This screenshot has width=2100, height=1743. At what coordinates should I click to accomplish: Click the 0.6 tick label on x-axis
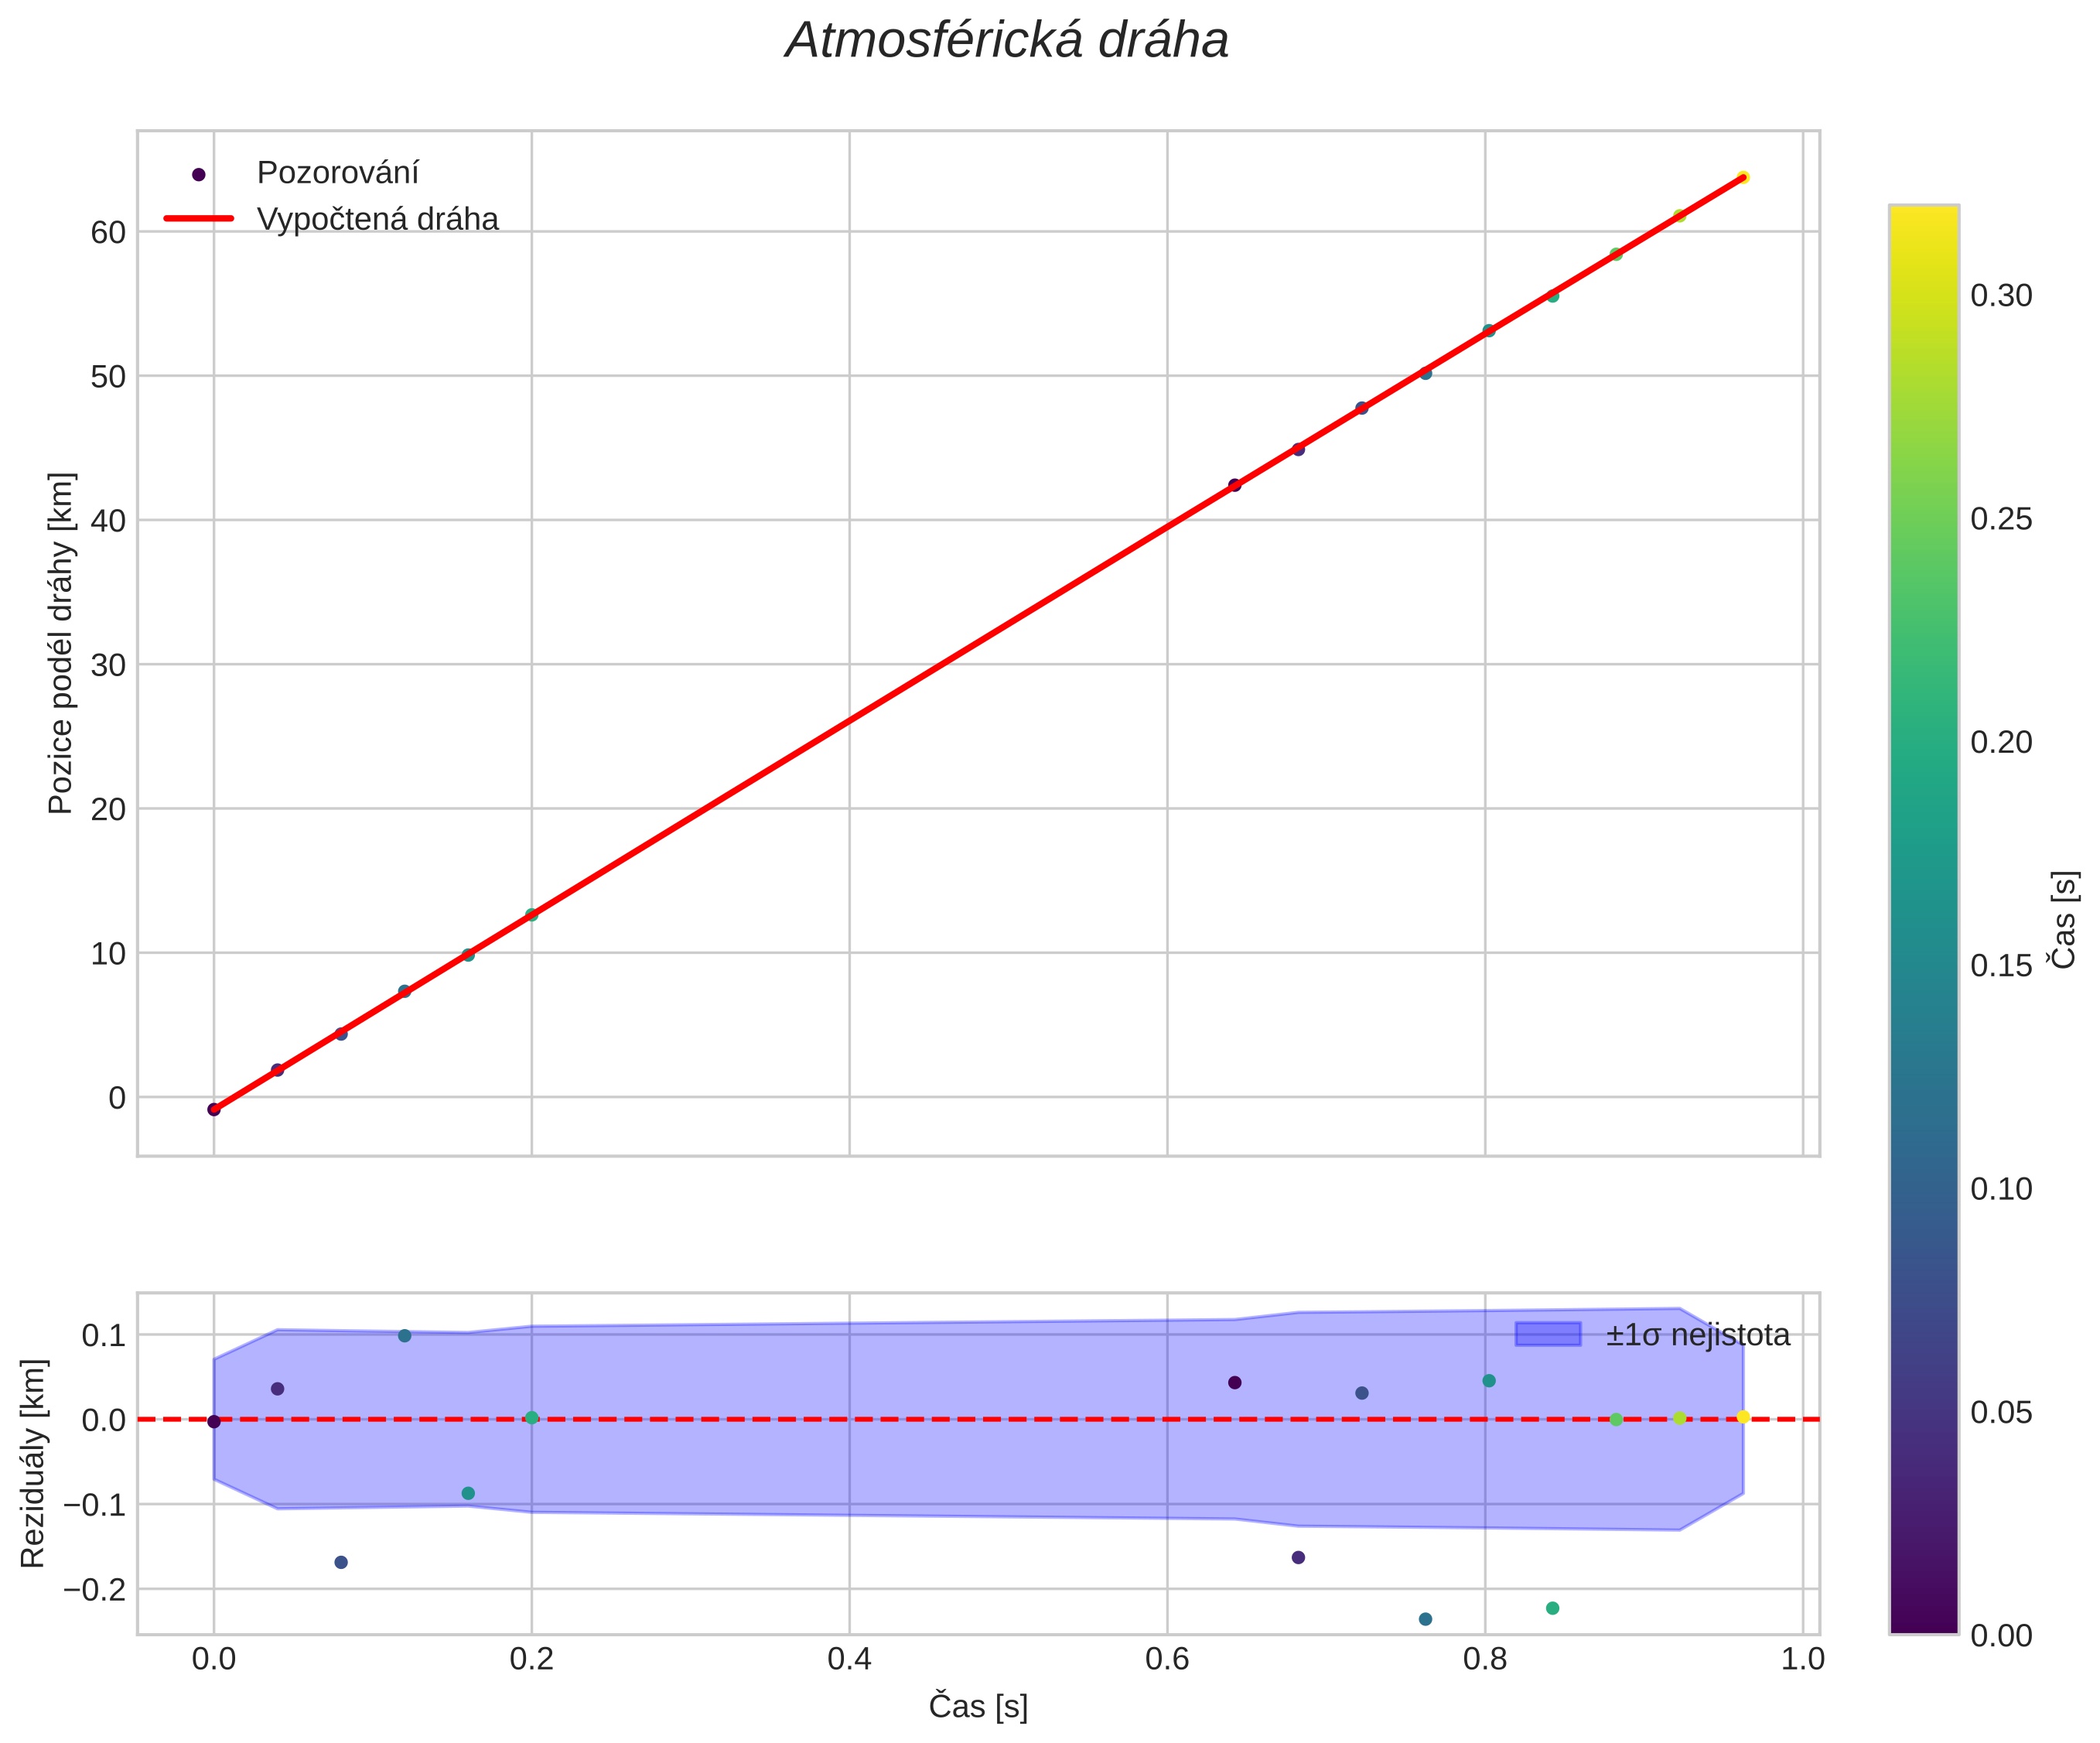click(1166, 1660)
